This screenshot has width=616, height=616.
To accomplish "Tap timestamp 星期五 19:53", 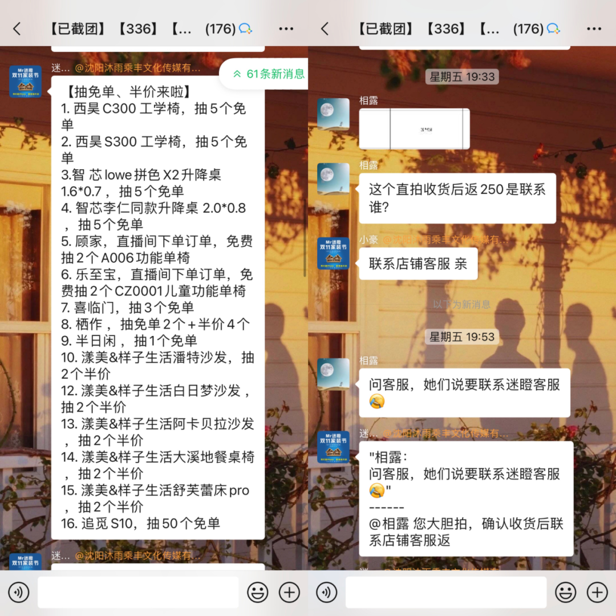I will click(462, 337).
